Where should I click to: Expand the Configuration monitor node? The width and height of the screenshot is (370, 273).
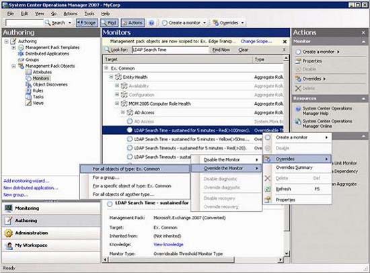pyautogui.click(x=117, y=94)
